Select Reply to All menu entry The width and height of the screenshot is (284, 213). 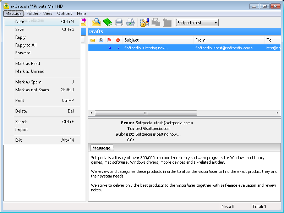(42, 45)
